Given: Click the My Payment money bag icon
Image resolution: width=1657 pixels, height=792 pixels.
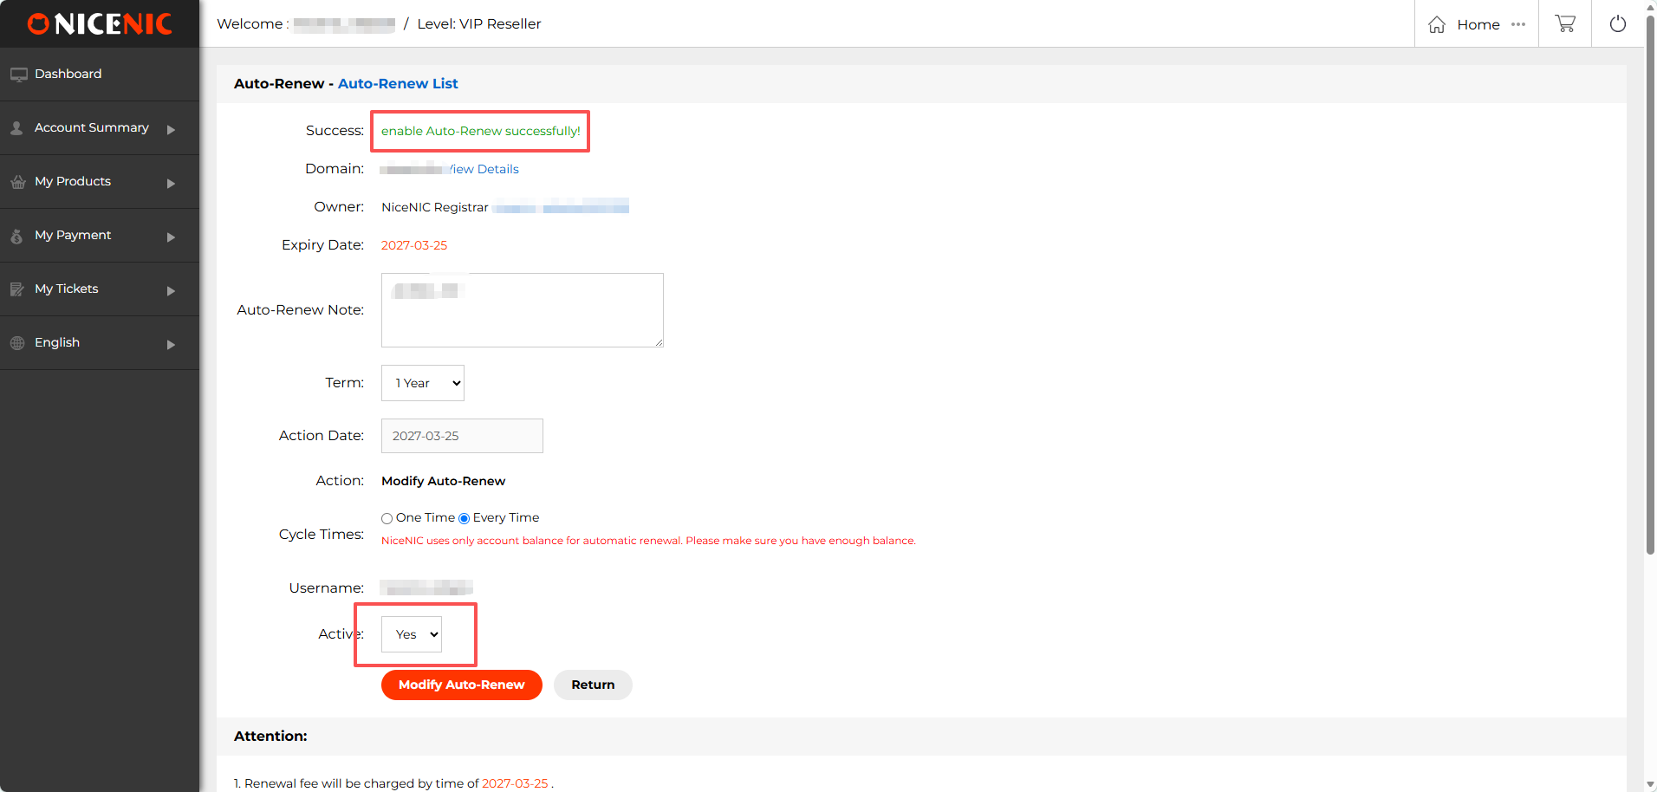Looking at the screenshot, I should pyautogui.click(x=16, y=236).
